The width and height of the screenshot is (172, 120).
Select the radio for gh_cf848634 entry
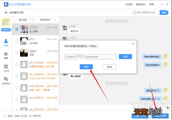17,99
